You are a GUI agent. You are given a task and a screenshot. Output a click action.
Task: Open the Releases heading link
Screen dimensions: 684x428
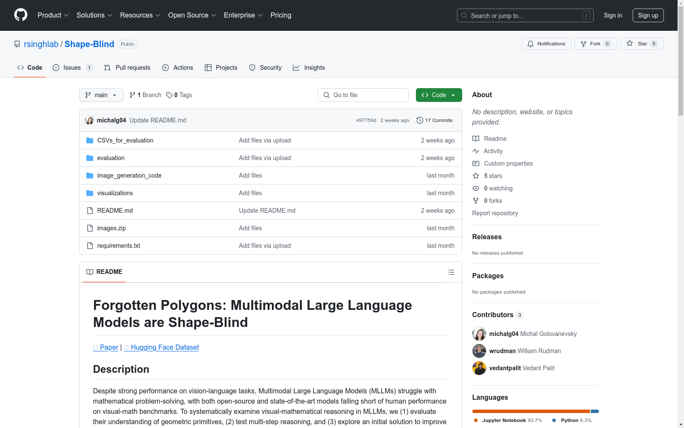point(487,237)
